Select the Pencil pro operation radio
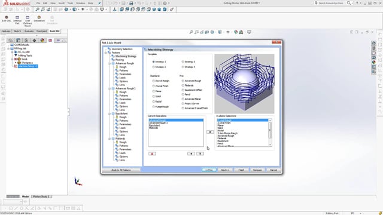 coord(183,94)
